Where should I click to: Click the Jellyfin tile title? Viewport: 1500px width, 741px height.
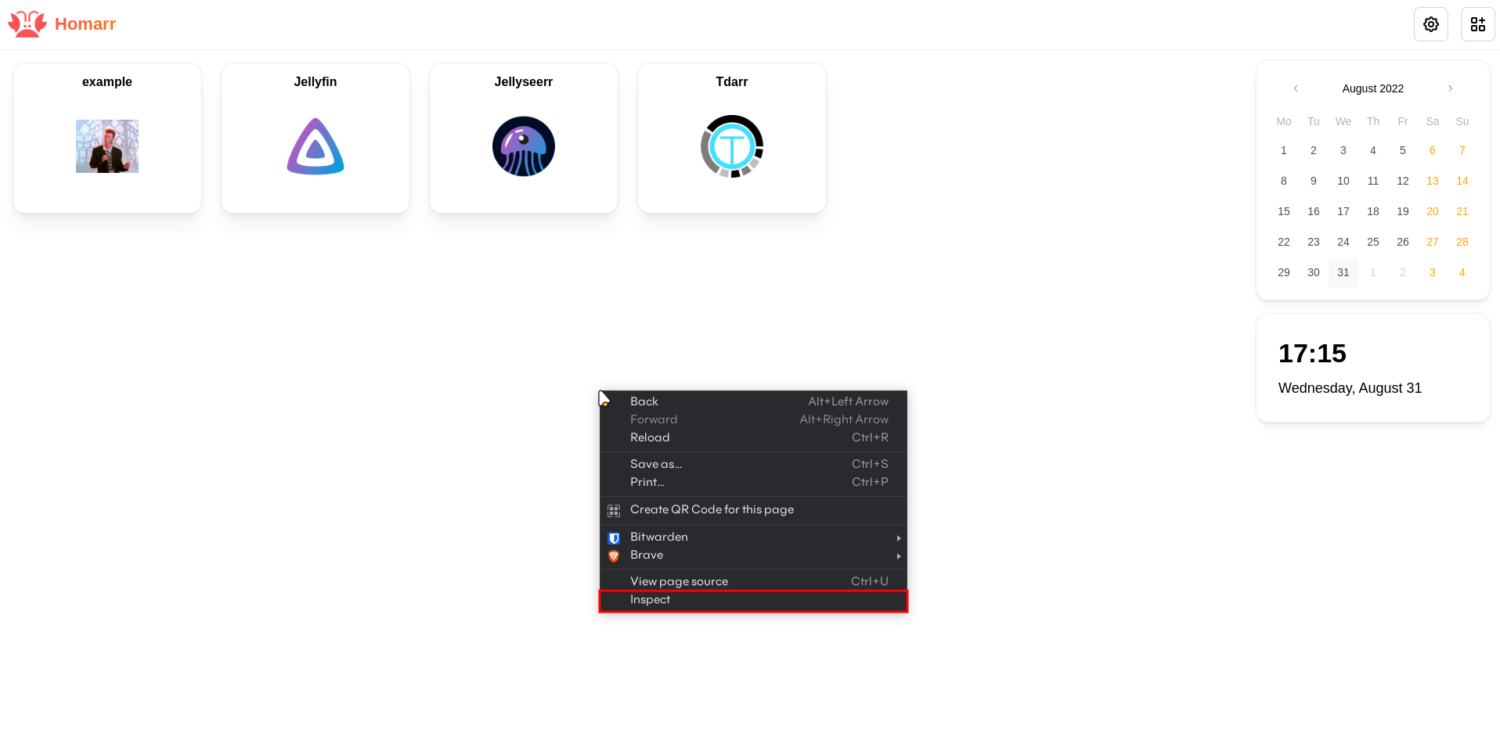tap(316, 82)
